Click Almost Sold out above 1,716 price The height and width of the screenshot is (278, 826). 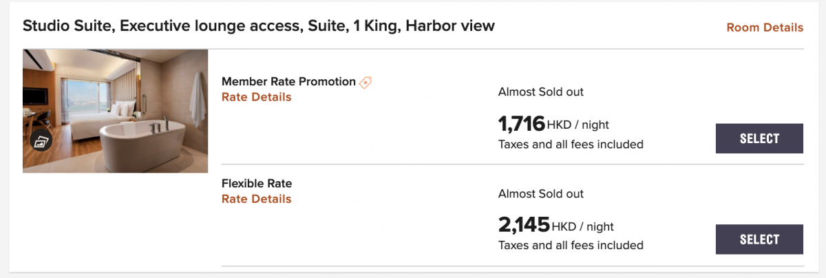click(541, 92)
